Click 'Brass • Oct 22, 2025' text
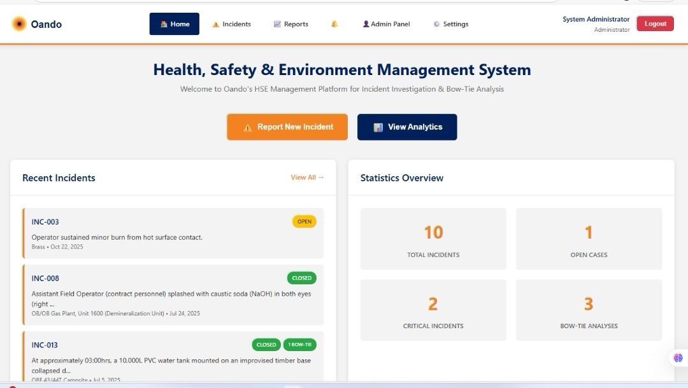The width and height of the screenshot is (688, 388). point(57,247)
